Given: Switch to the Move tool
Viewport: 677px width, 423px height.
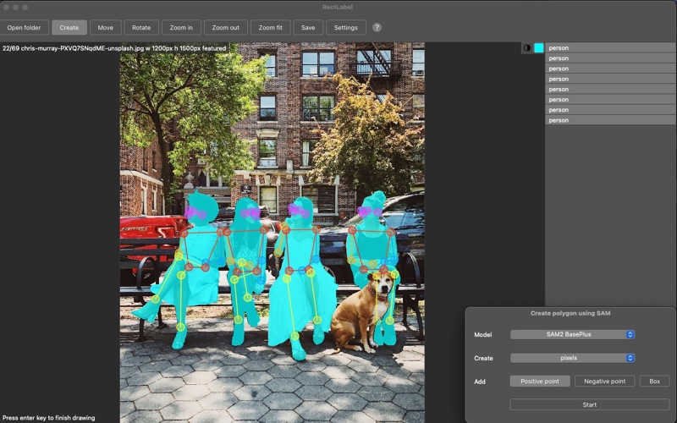Looking at the screenshot, I should coord(105,28).
